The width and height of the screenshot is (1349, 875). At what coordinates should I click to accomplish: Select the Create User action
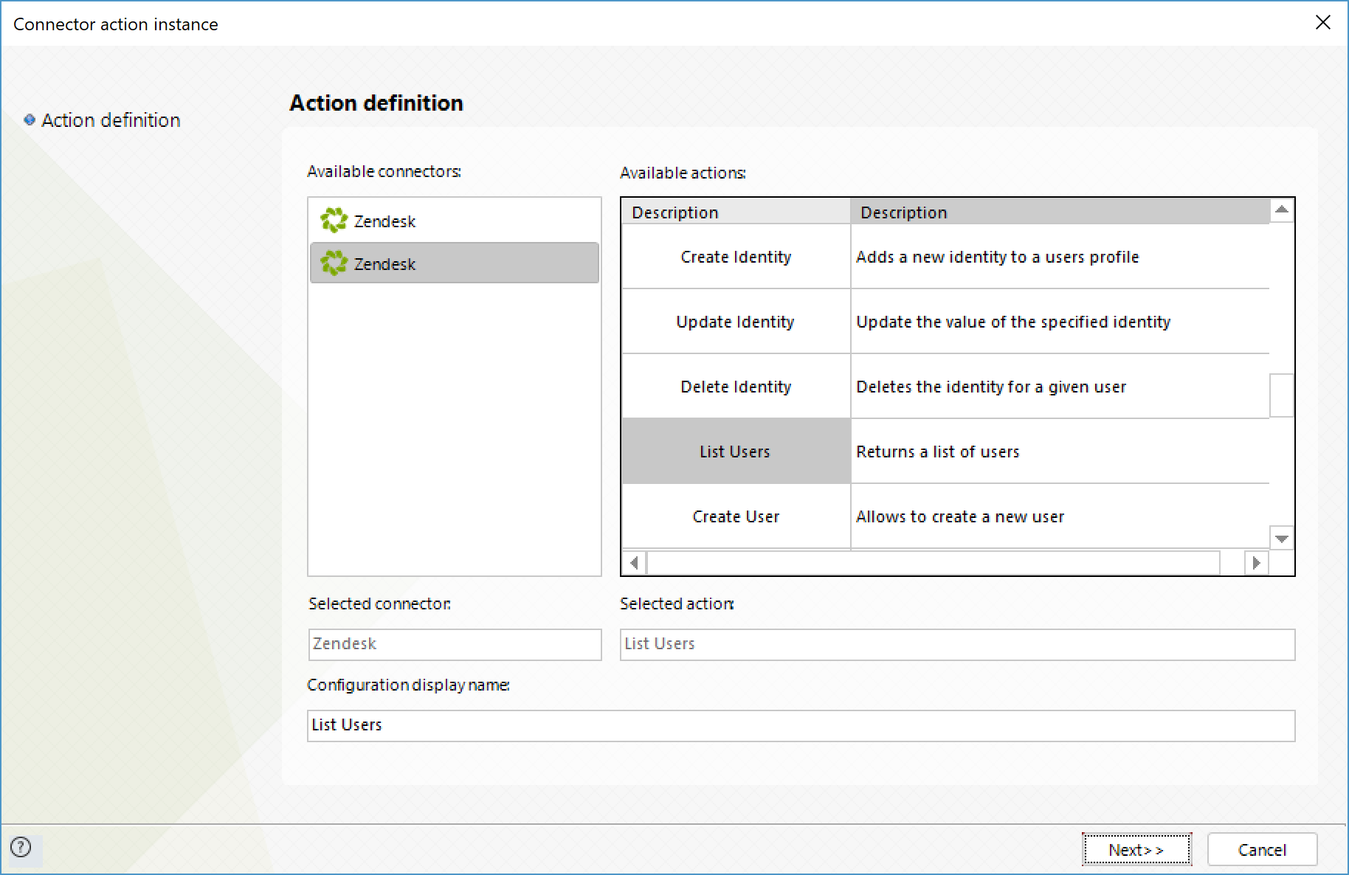[736, 516]
